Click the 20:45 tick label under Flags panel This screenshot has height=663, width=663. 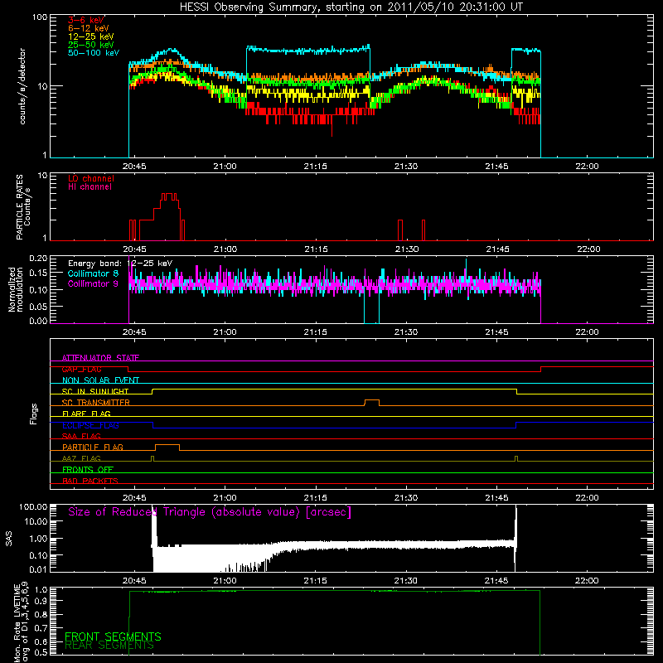[134, 498]
